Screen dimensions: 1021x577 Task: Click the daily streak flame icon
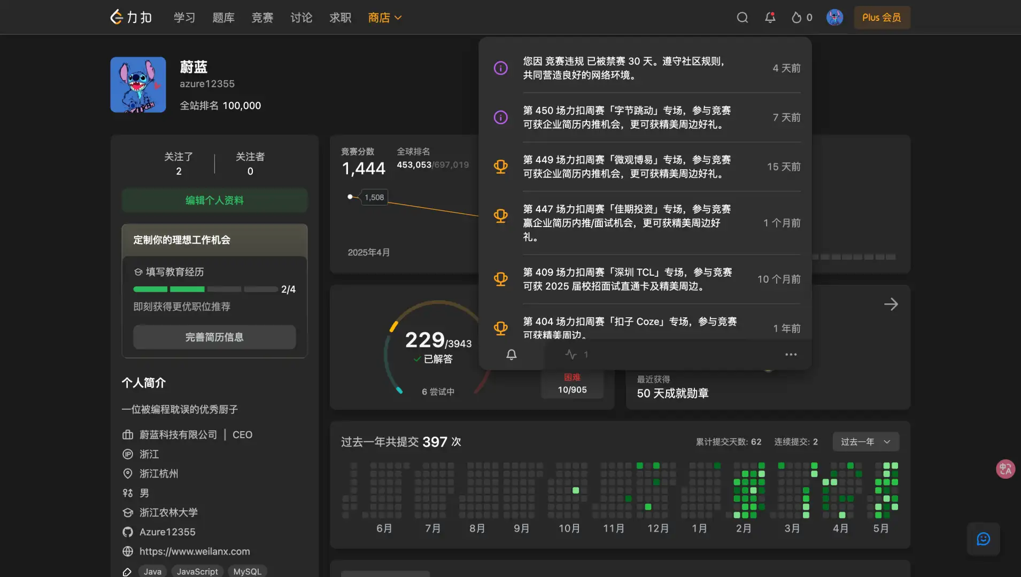pos(796,17)
